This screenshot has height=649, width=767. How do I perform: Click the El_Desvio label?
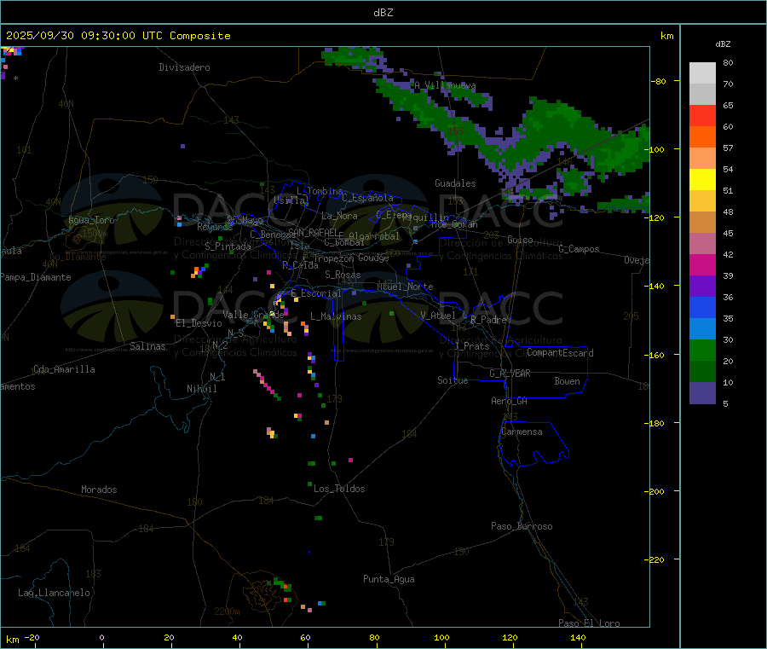[199, 323]
